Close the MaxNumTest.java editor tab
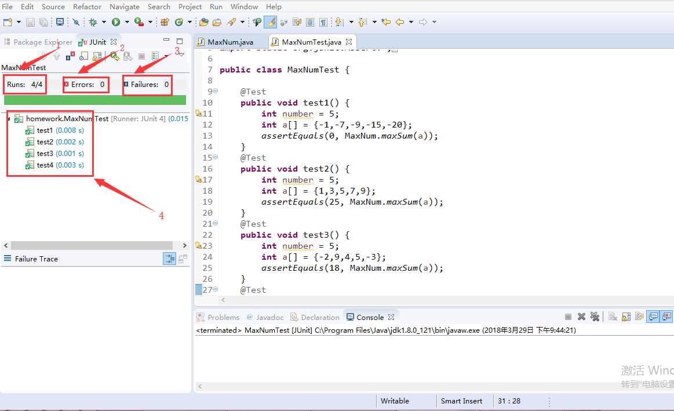Screen dimensions: 674x411 349,42
